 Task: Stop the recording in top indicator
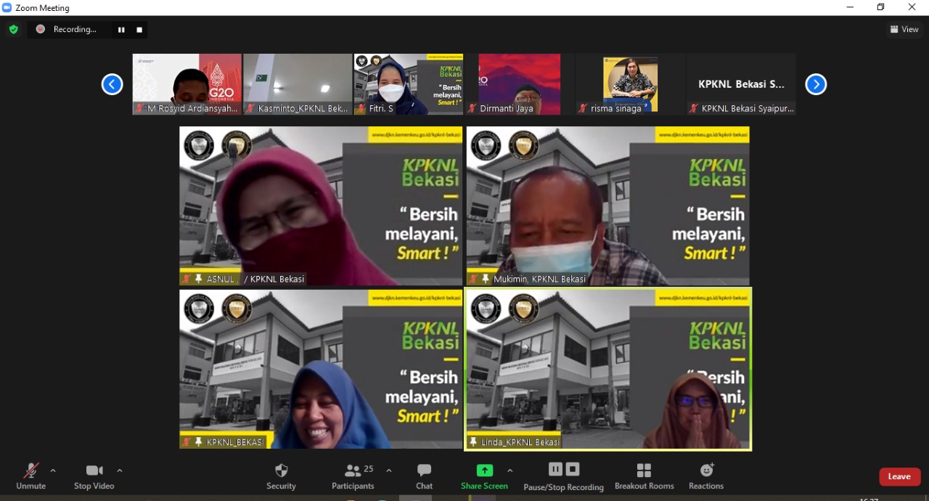click(x=139, y=30)
